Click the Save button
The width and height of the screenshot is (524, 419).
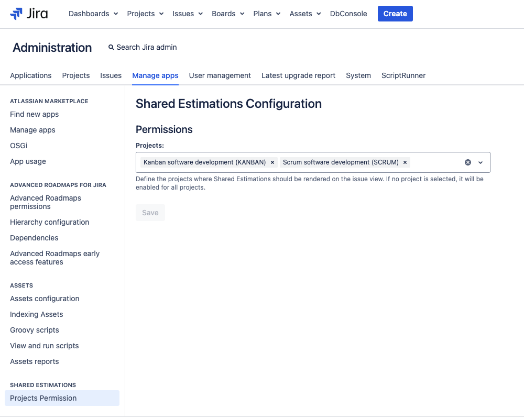pos(150,213)
